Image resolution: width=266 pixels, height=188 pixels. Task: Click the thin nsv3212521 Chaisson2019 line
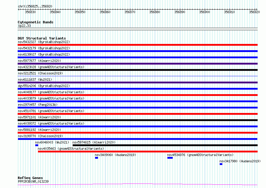(x=137, y=76)
